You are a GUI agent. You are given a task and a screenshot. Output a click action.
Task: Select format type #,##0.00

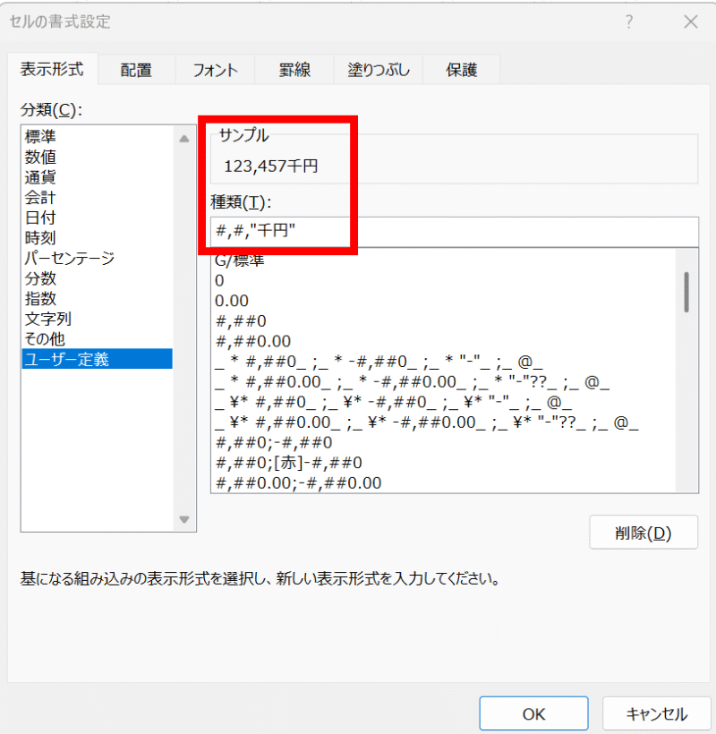click(x=444, y=341)
